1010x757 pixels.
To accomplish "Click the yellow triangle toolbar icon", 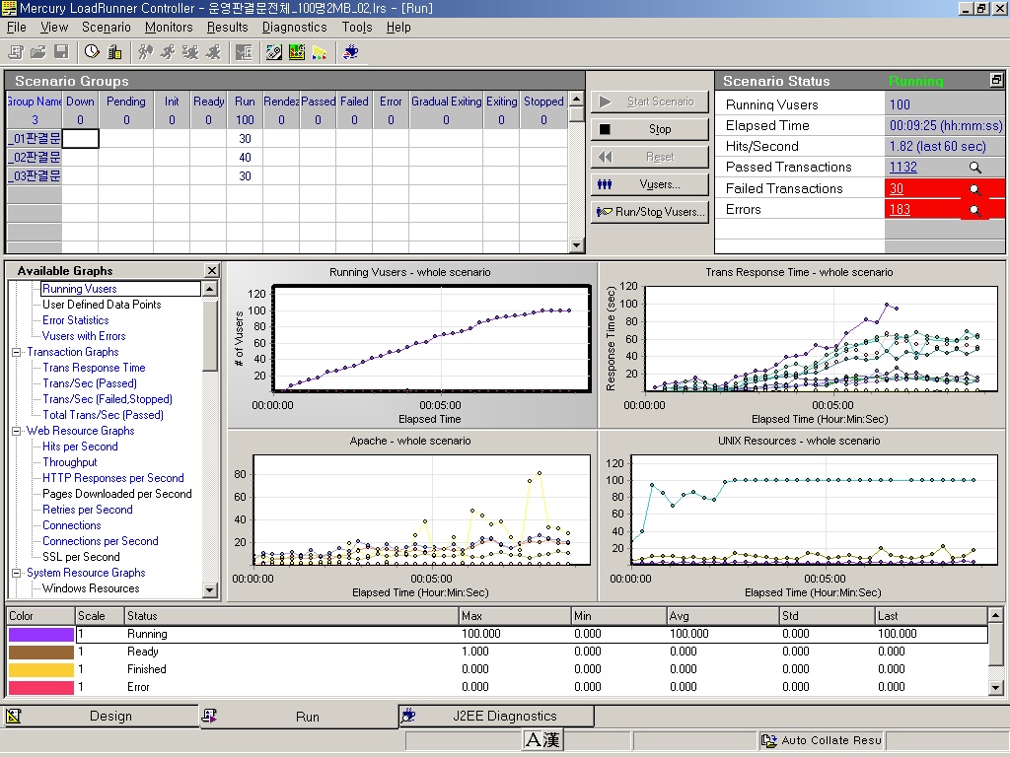I will tap(320, 52).
